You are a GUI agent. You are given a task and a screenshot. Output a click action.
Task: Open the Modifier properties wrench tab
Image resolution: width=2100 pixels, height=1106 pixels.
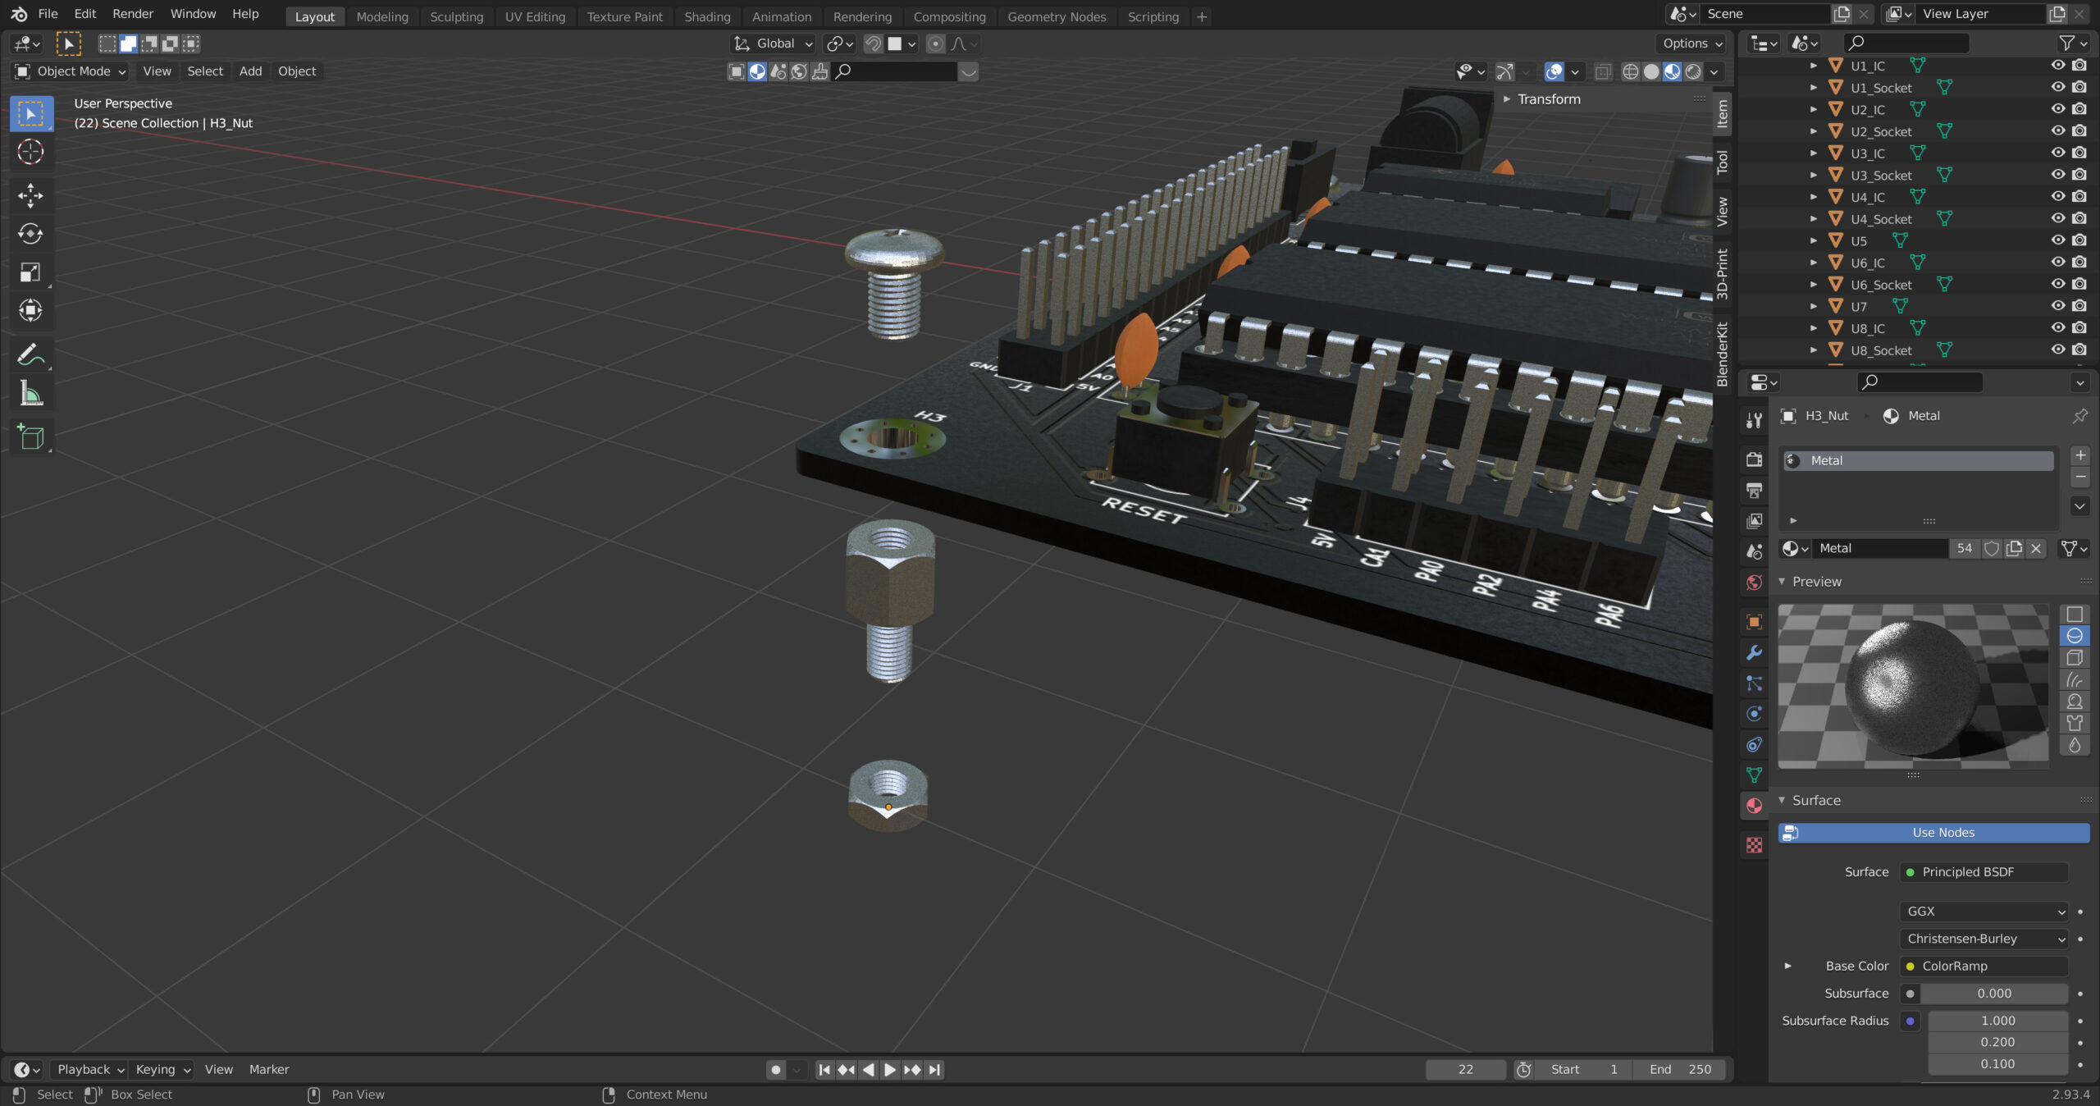[1754, 653]
